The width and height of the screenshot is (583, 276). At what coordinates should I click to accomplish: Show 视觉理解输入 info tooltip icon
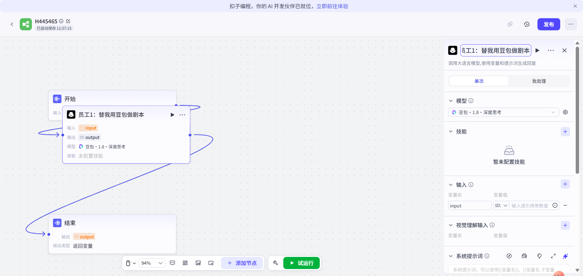pos(492,225)
